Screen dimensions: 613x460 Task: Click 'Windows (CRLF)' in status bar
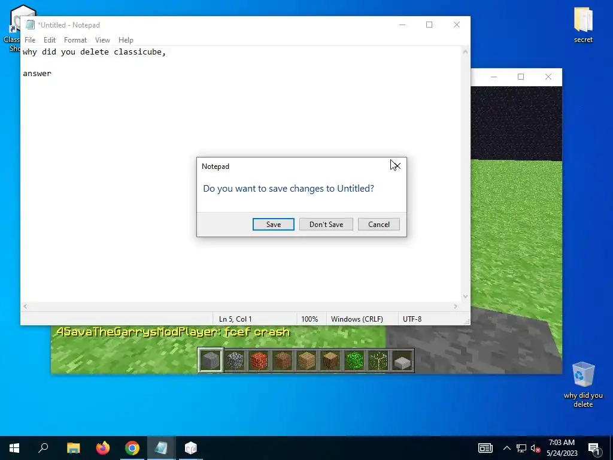pos(357,319)
